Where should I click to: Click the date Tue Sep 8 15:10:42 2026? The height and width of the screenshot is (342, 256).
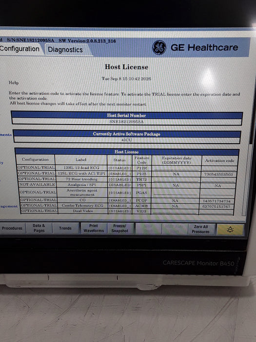126,79
